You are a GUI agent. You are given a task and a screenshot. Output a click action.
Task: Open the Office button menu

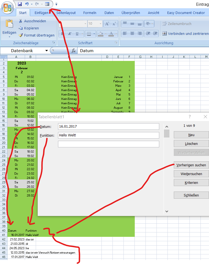tap(7, 8)
